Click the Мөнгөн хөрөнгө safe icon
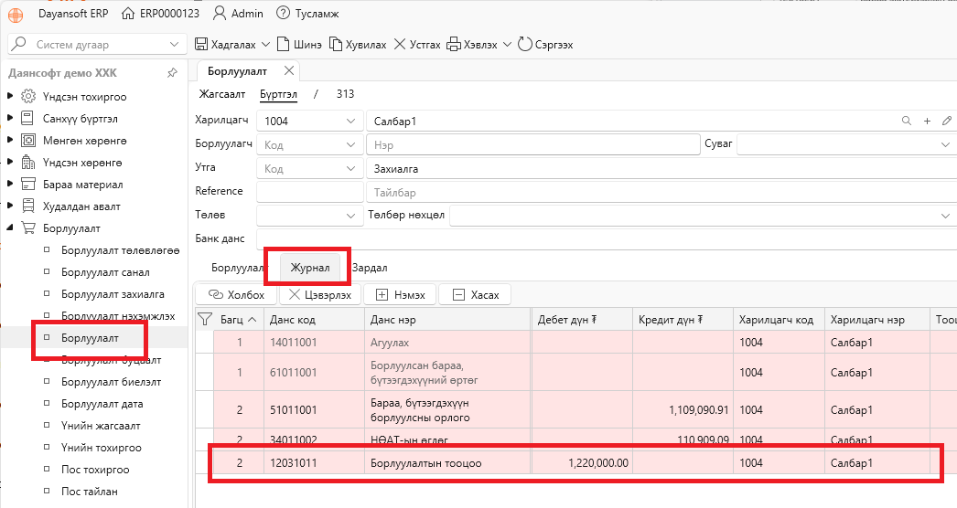This screenshot has width=957, height=508. coord(28,141)
